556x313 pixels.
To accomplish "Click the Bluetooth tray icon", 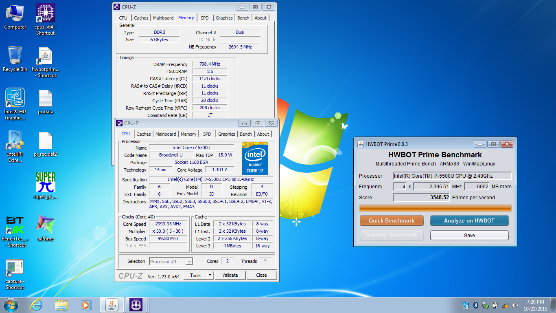I will [x=476, y=305].
